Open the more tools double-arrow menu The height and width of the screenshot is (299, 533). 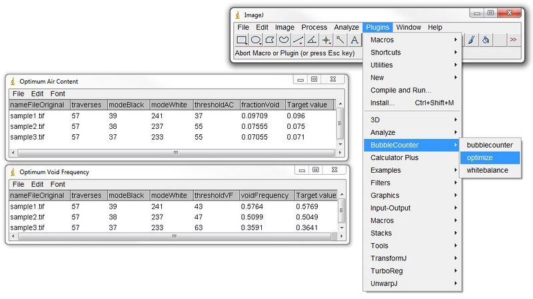(513, 40)
